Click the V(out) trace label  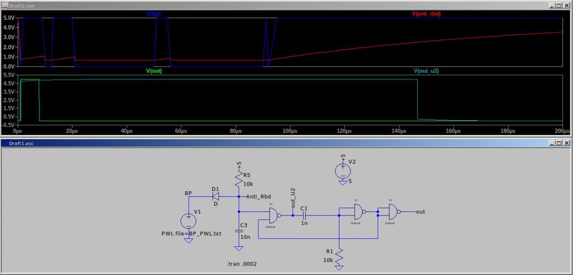pyautogui.click(x=154, y=71)
